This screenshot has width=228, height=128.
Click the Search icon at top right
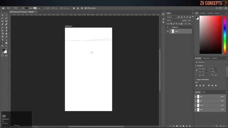click(x=217, y=8)
